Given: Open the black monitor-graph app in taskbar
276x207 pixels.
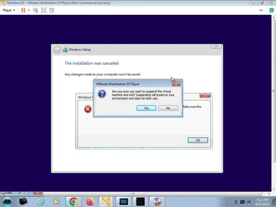Looking at the screenshot, I should [x=140, y=202].
